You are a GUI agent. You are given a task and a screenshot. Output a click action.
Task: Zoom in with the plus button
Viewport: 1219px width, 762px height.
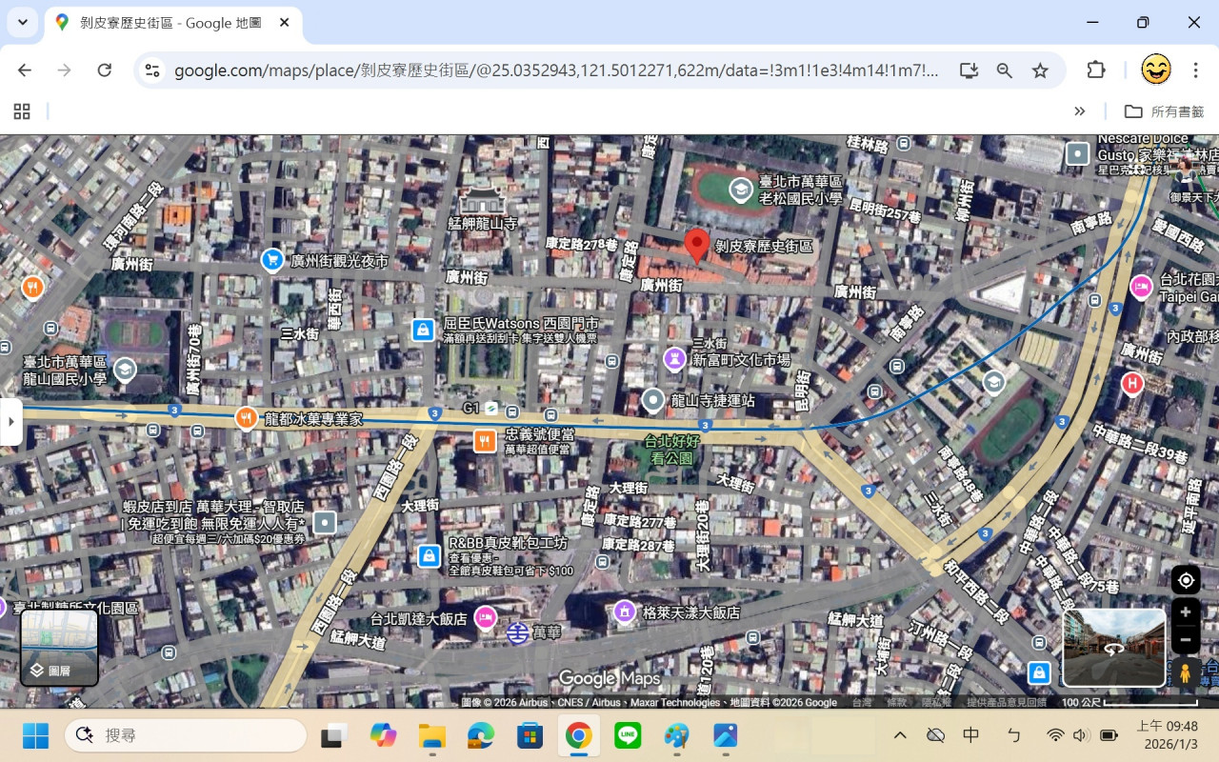[x=1186, y=612]
